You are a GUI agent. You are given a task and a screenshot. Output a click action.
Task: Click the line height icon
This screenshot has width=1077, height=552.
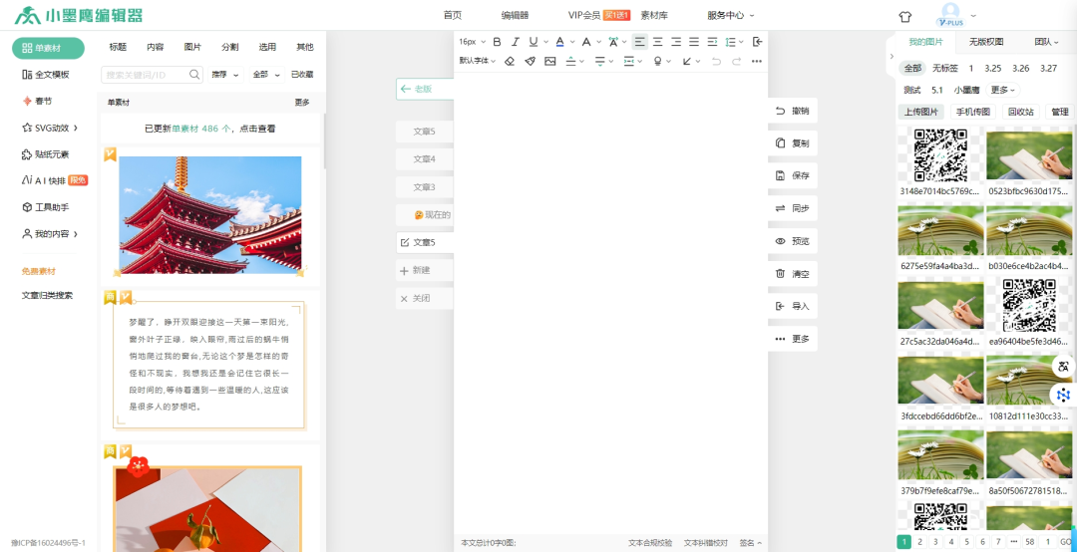point(731,42)
